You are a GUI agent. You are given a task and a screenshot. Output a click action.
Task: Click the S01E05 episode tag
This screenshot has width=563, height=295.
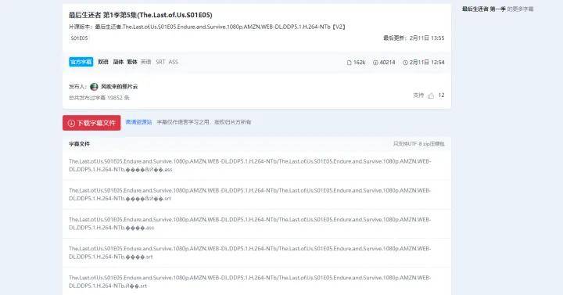[79, 38]
